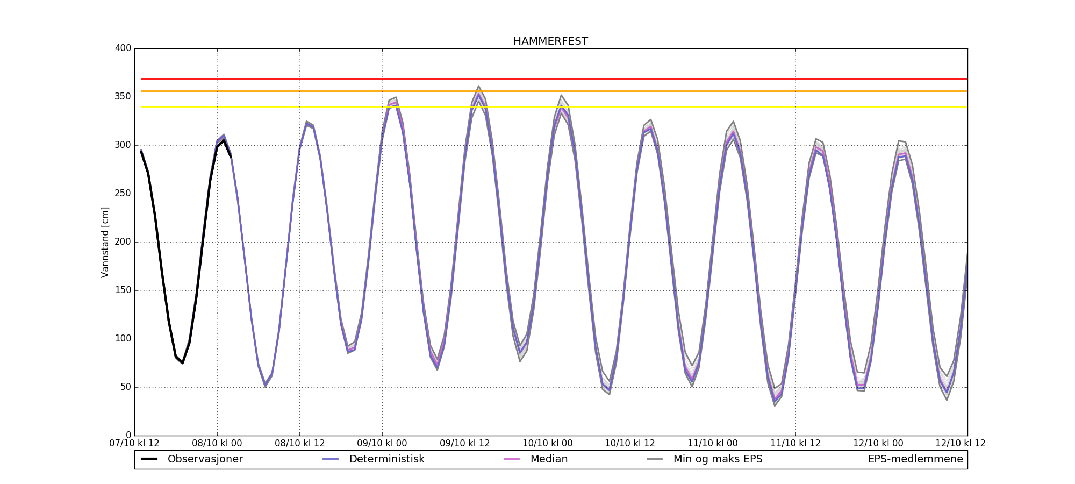The height and width of the screenshot is (484, 1075).
Task: Click the y-axis value 350
Action: click(x=123, y=97)
